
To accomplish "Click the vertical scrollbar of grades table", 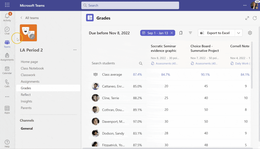I will click(x=252, y=65).
